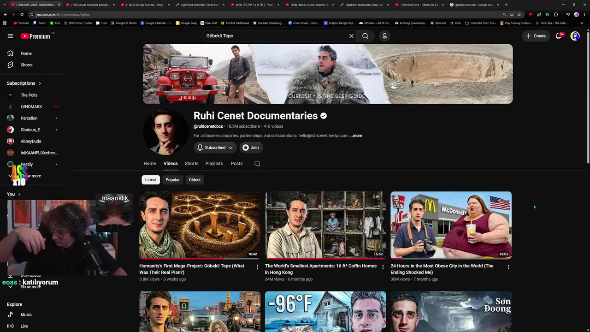Open a new browser tab
Screen dimensions: 590x332
506,5
